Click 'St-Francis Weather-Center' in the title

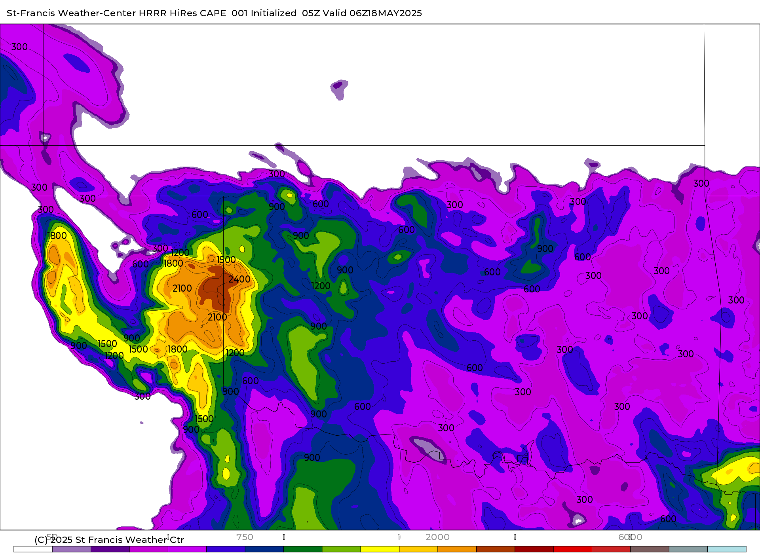(x=71, y=13)
